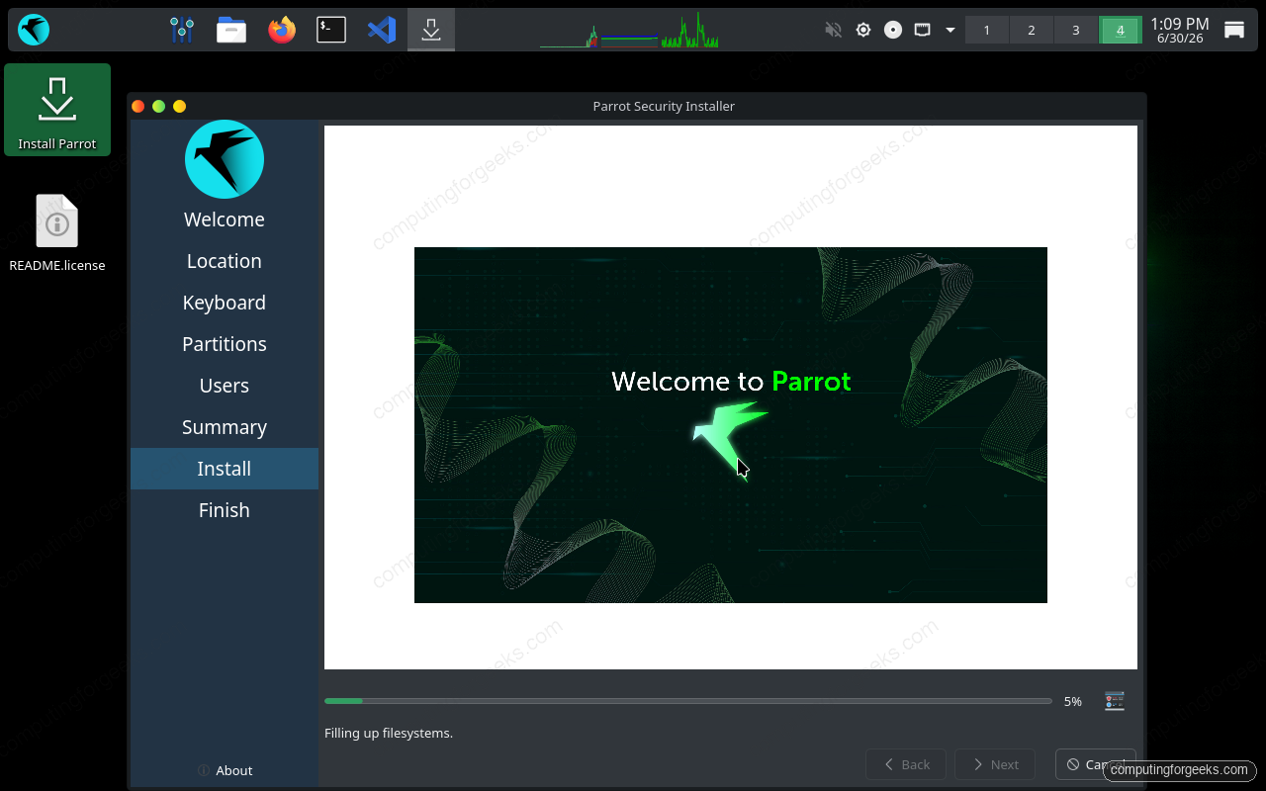The width and height of the screenshot is (1266, 791).
Task: Open the brightness settings tray icon
Action: click(863, 30)
